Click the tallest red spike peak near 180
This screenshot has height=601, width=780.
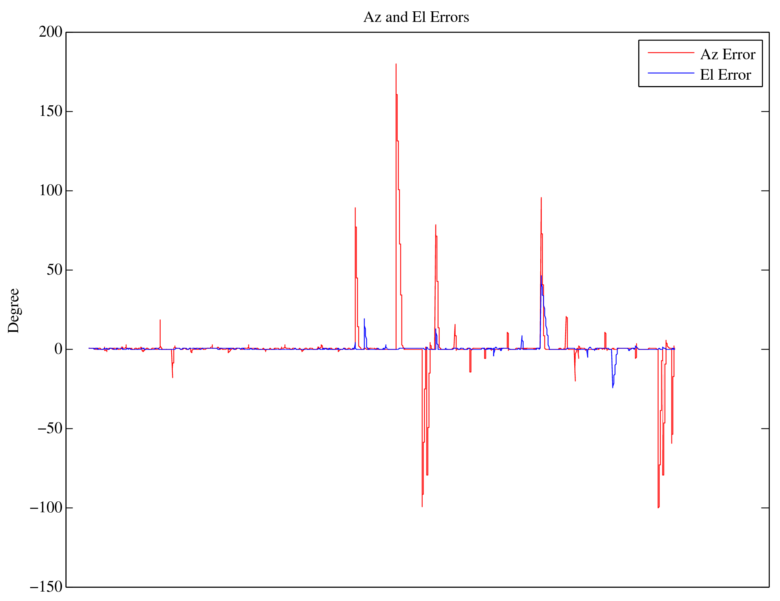396,65
